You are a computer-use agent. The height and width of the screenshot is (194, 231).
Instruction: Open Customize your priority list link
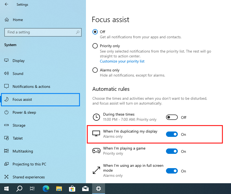pos(122,61)
